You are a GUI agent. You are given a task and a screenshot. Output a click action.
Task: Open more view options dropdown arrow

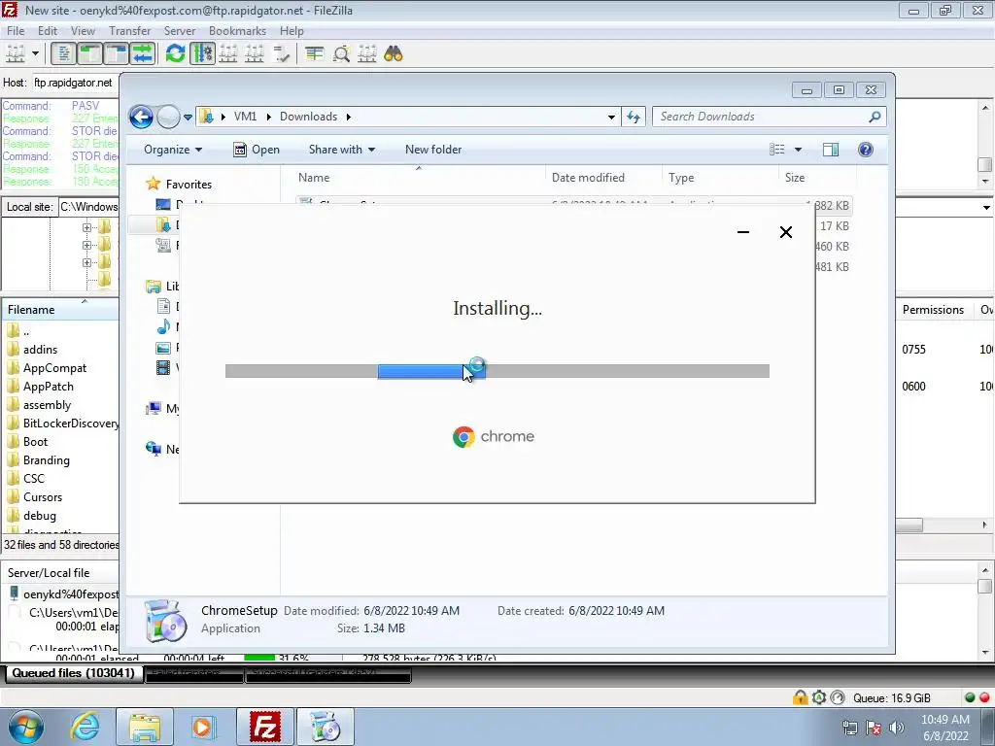[799, 150]
